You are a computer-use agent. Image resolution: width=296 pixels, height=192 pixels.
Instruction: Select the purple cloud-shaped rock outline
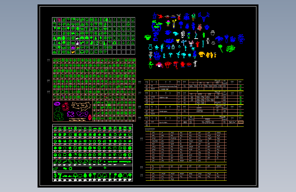pyautogui.click(x=82, y=114)
